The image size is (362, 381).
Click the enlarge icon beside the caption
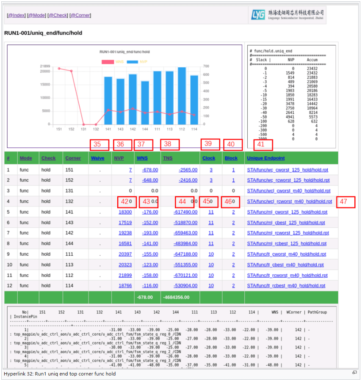(354, 373)
